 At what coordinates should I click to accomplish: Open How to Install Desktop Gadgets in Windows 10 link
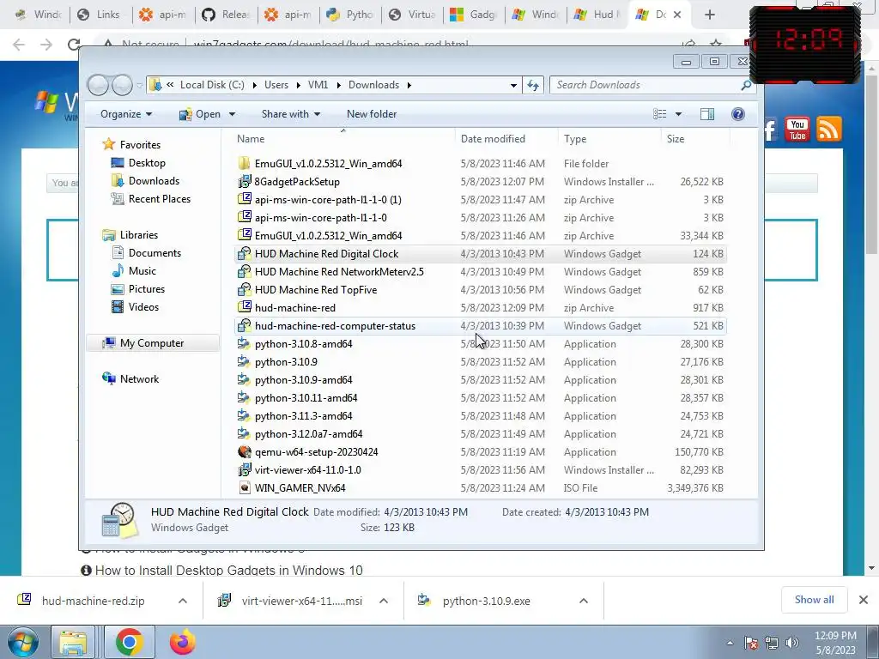click(228, 571)
